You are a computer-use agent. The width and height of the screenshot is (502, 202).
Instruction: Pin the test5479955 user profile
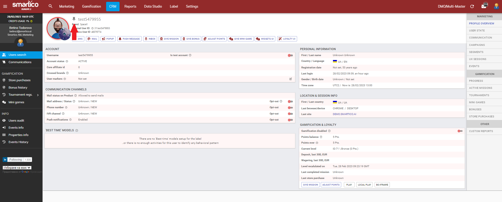(x=74, y=19)
